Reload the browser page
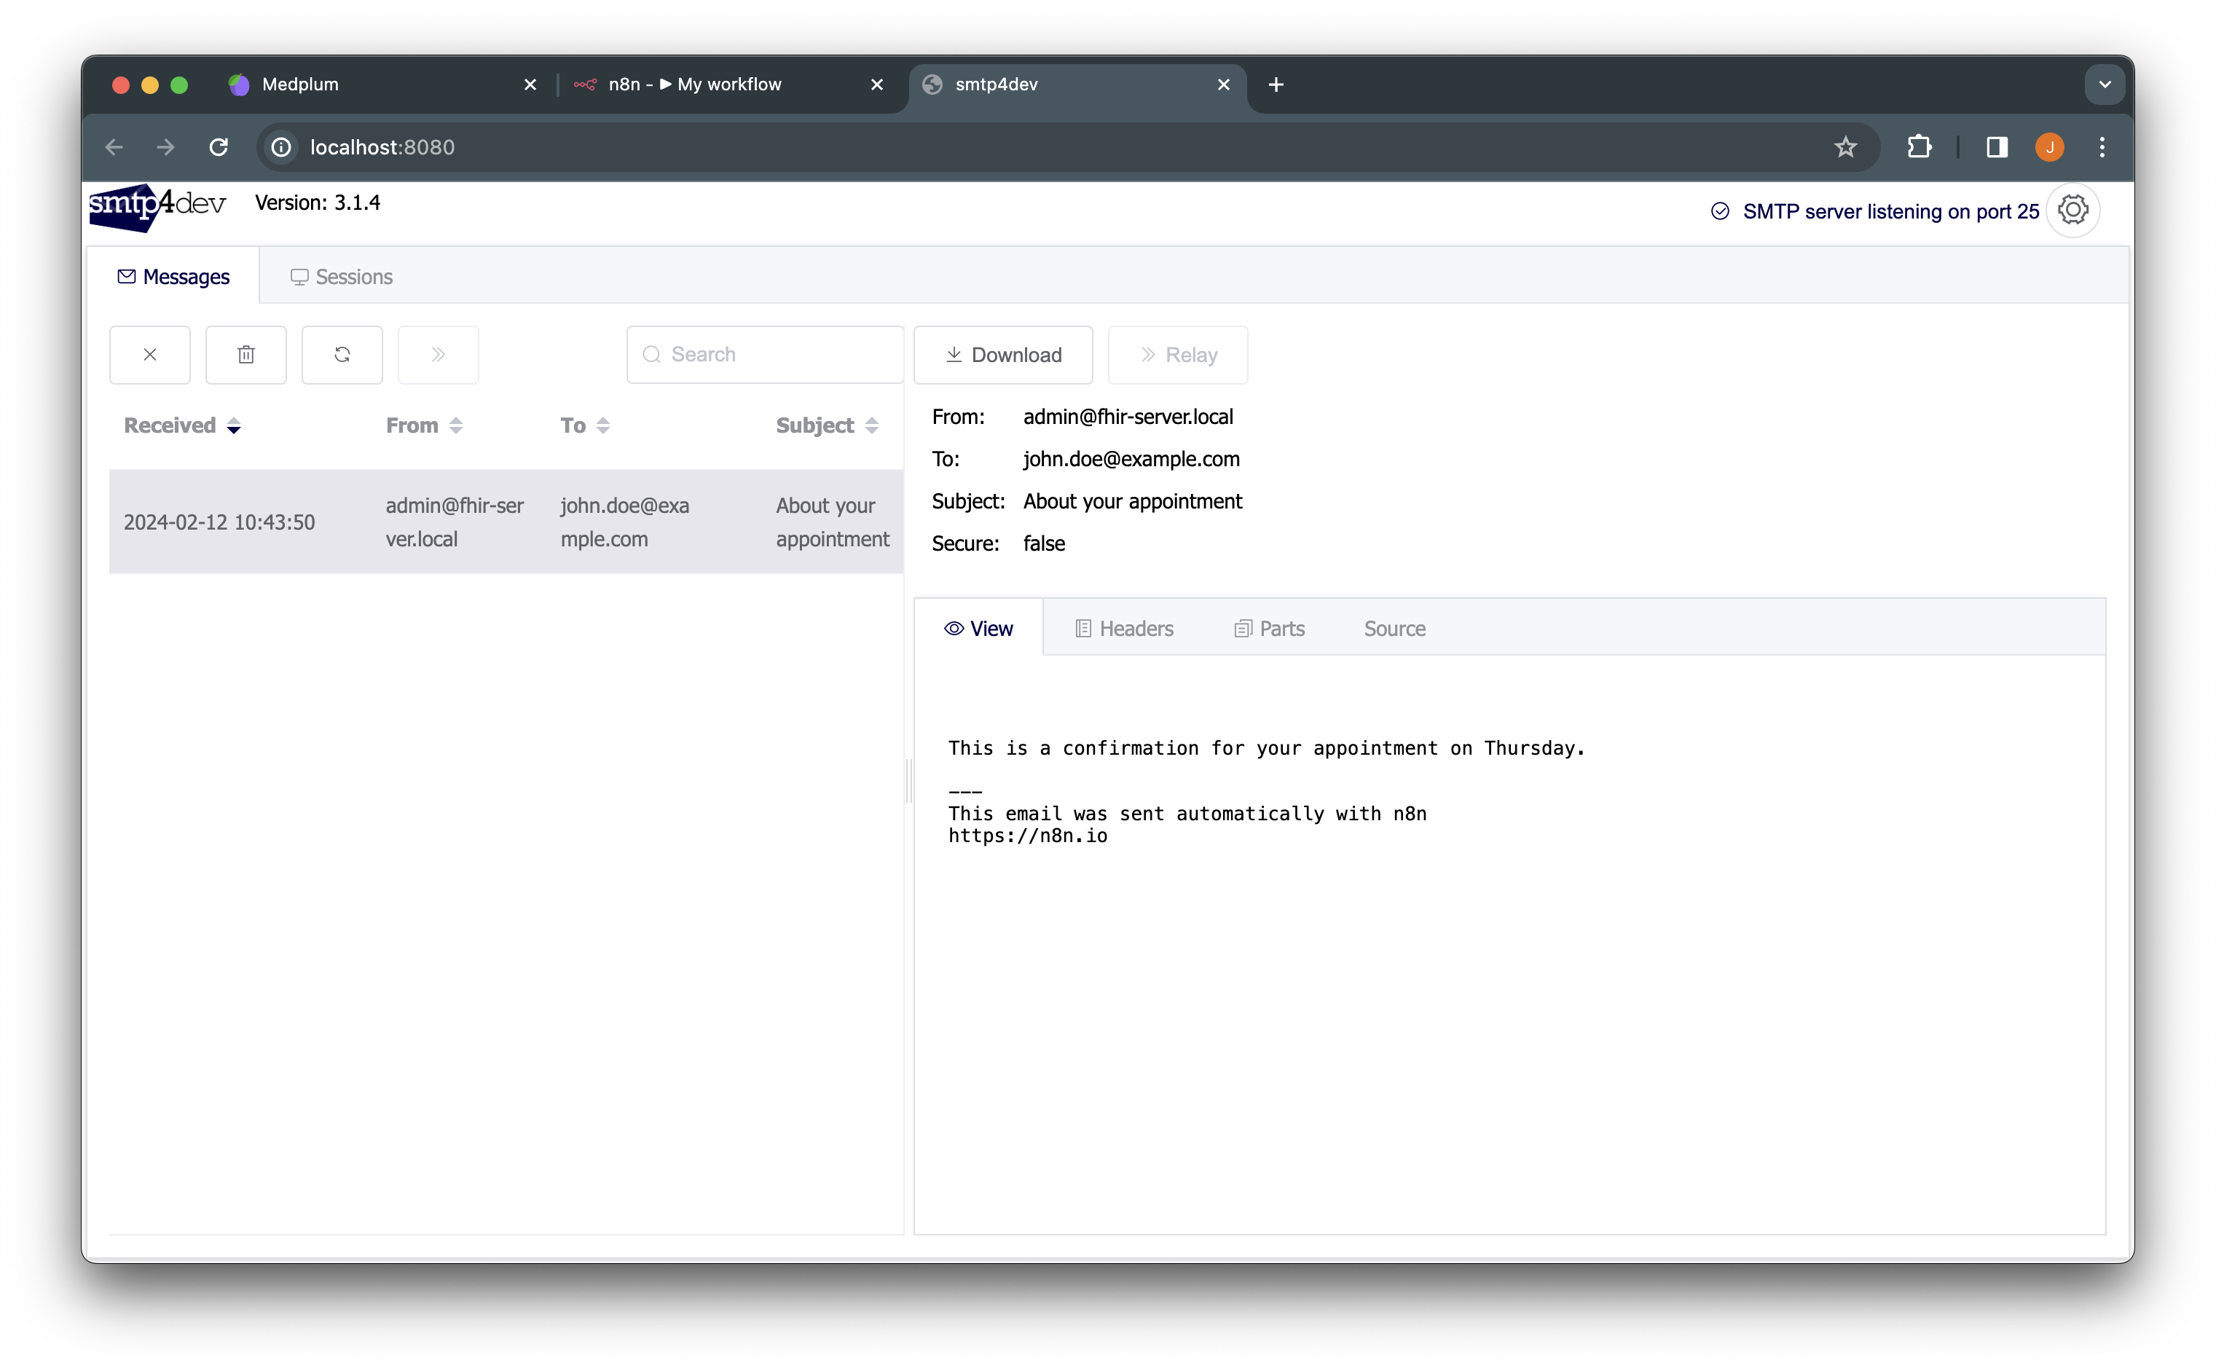The width and height of the screenshot is (2216, 1371). (219, 147)
